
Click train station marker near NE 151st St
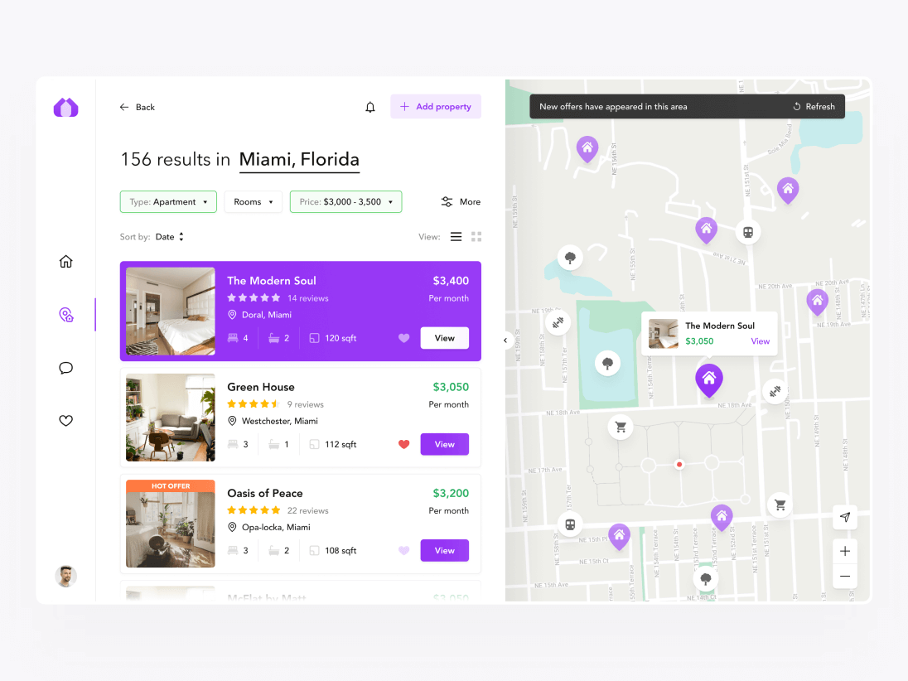pos(748,232)
